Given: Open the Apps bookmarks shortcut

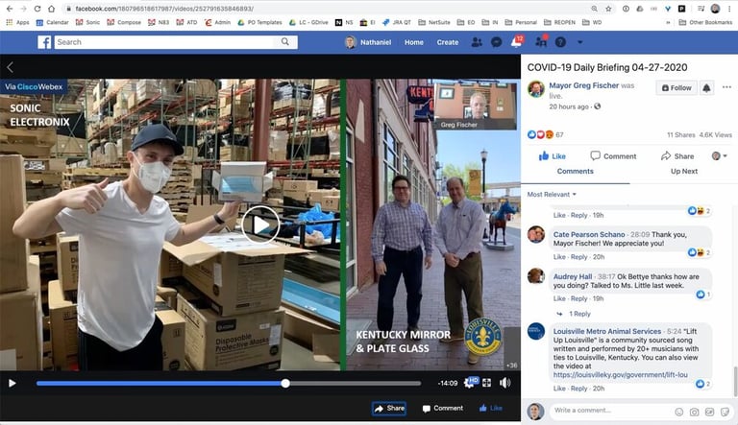Looking at the screenshot, I should pos(18,22).
